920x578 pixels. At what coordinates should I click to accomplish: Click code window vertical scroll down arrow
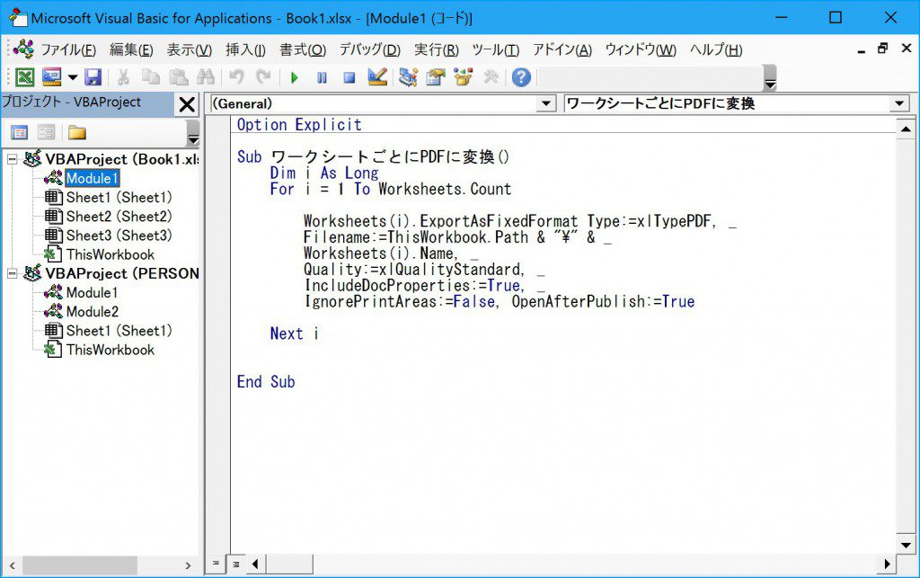[906, 545]
